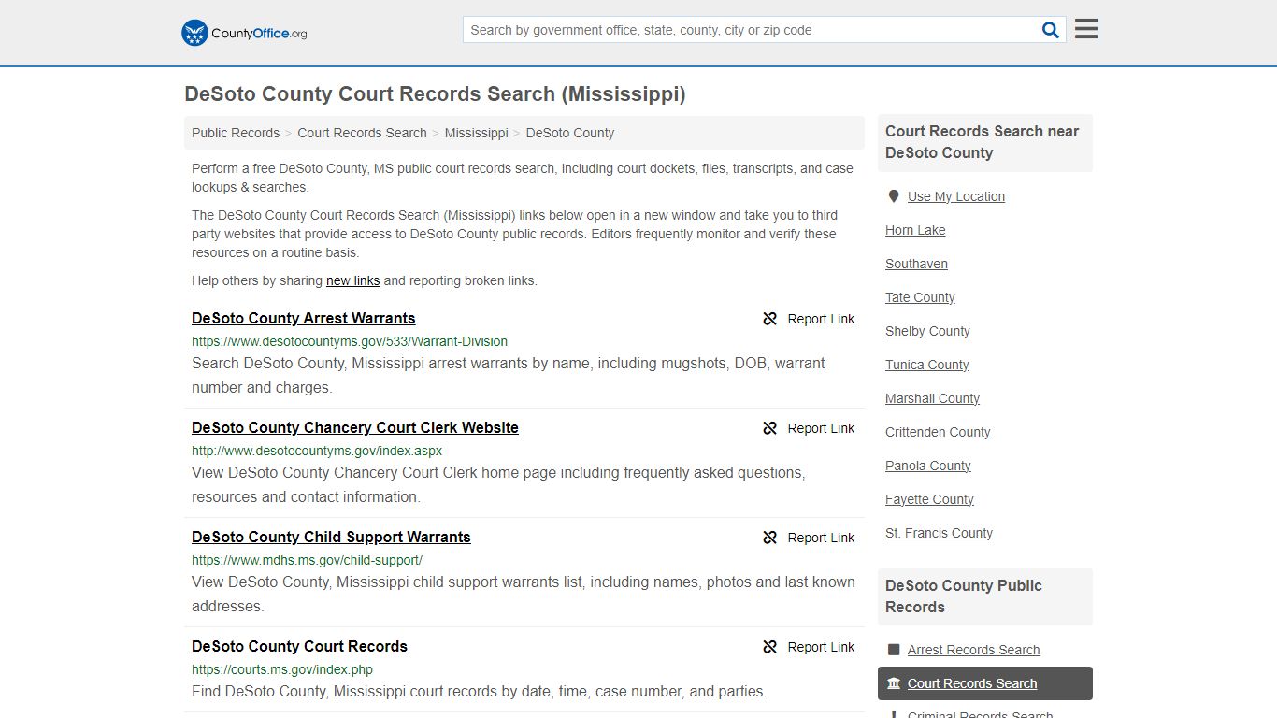This screenshot has height=718, width=1277.
Task: Open Shelby County link
Action: [927, 331]
